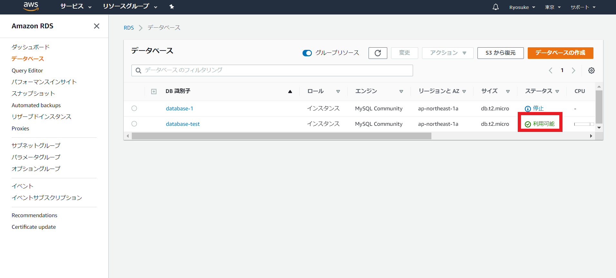This screenshot has width=616, height=278.
Task: Open Automated backups page
Action: (36, 105)
